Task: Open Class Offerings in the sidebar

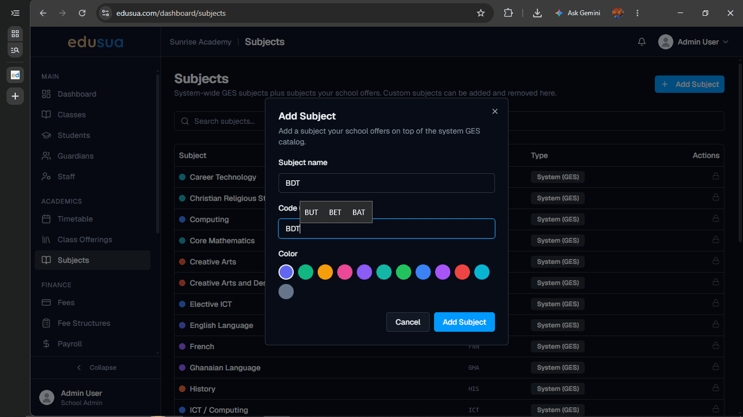Action: pyautogui.click(x=92, y=239)
